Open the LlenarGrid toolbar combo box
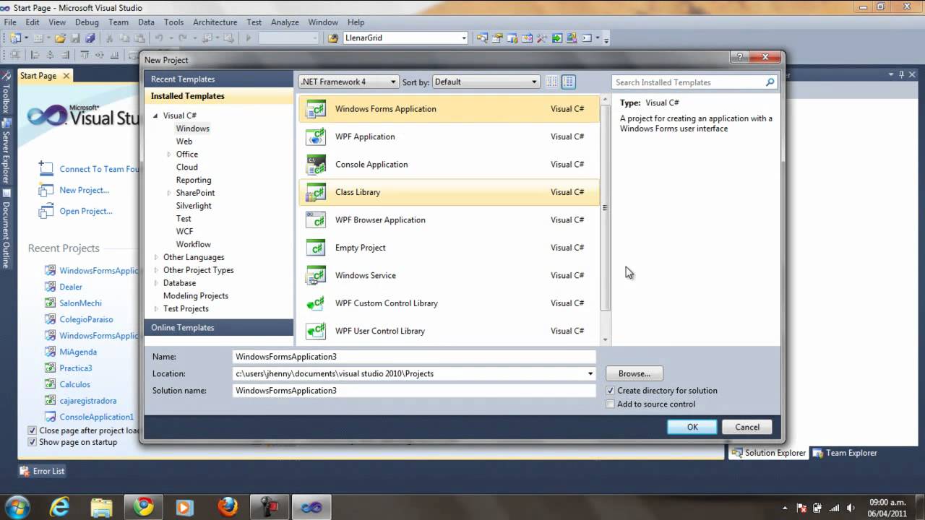The image size is (925, 520). click(x=406, y=38)
